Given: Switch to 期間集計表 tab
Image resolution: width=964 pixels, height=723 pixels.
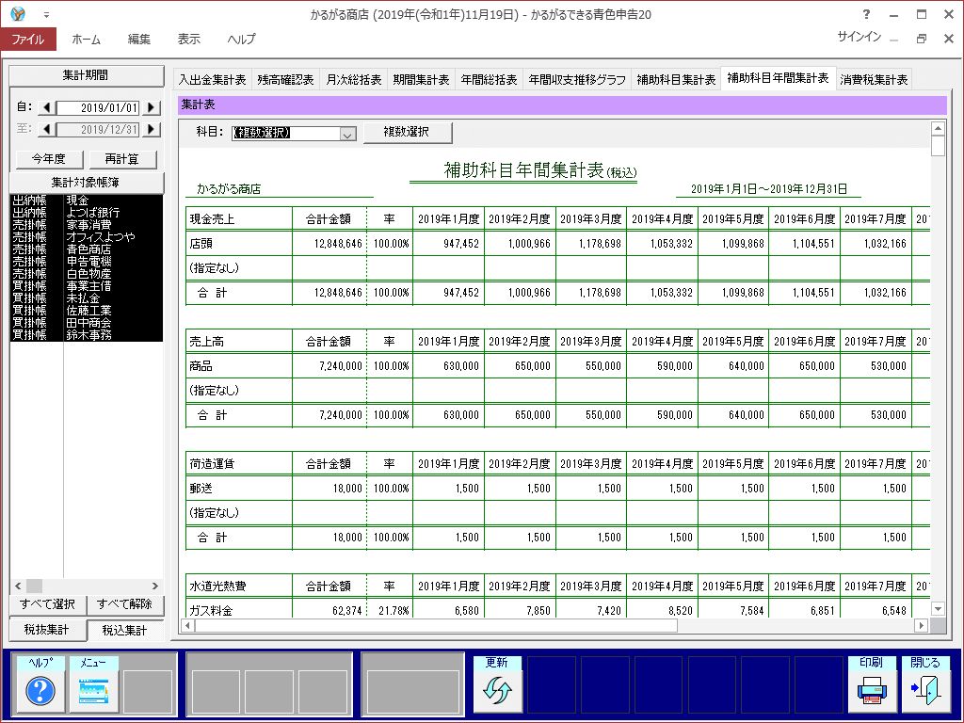Looking at the screenshot, I should coord(421,80).
